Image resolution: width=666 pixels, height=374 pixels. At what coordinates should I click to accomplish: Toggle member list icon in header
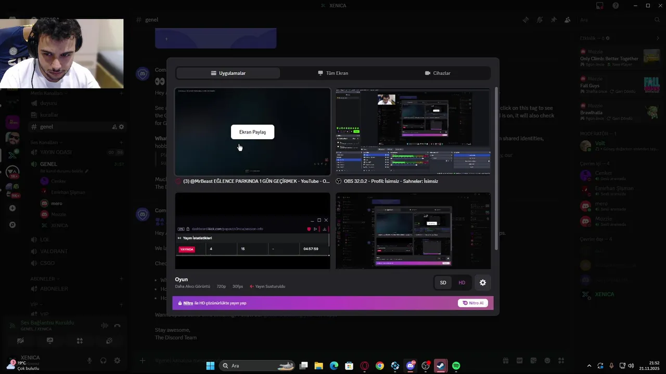(568, 20)
